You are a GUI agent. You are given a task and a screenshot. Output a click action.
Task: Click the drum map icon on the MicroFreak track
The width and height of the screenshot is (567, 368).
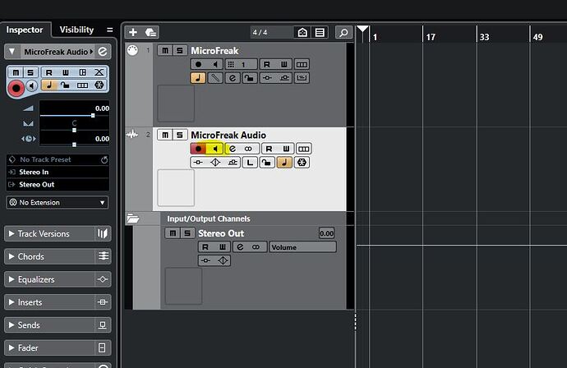tap(215, 78)
